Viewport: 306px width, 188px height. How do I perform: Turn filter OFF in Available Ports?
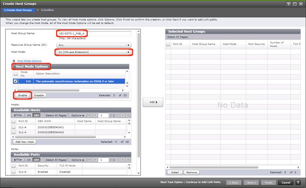coord(36,160)
